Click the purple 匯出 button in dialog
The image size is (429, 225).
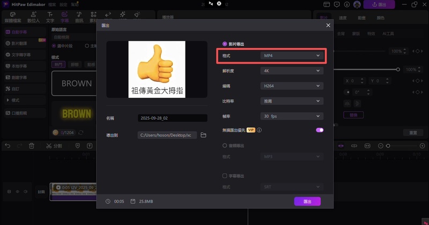point(307,201)
